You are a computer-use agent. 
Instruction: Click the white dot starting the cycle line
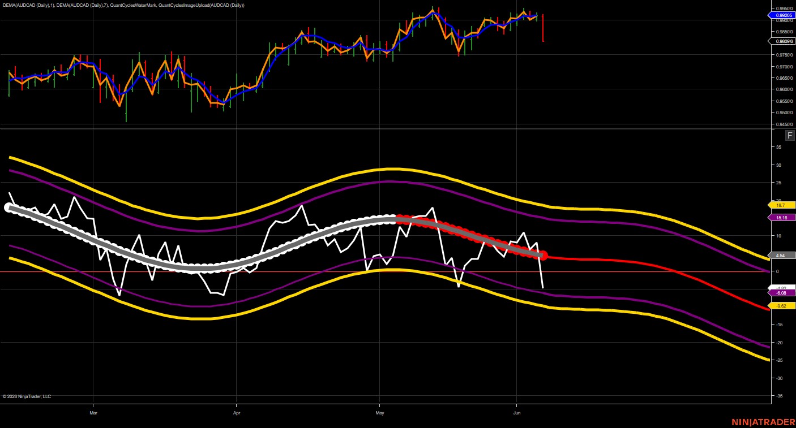point(8,207)
